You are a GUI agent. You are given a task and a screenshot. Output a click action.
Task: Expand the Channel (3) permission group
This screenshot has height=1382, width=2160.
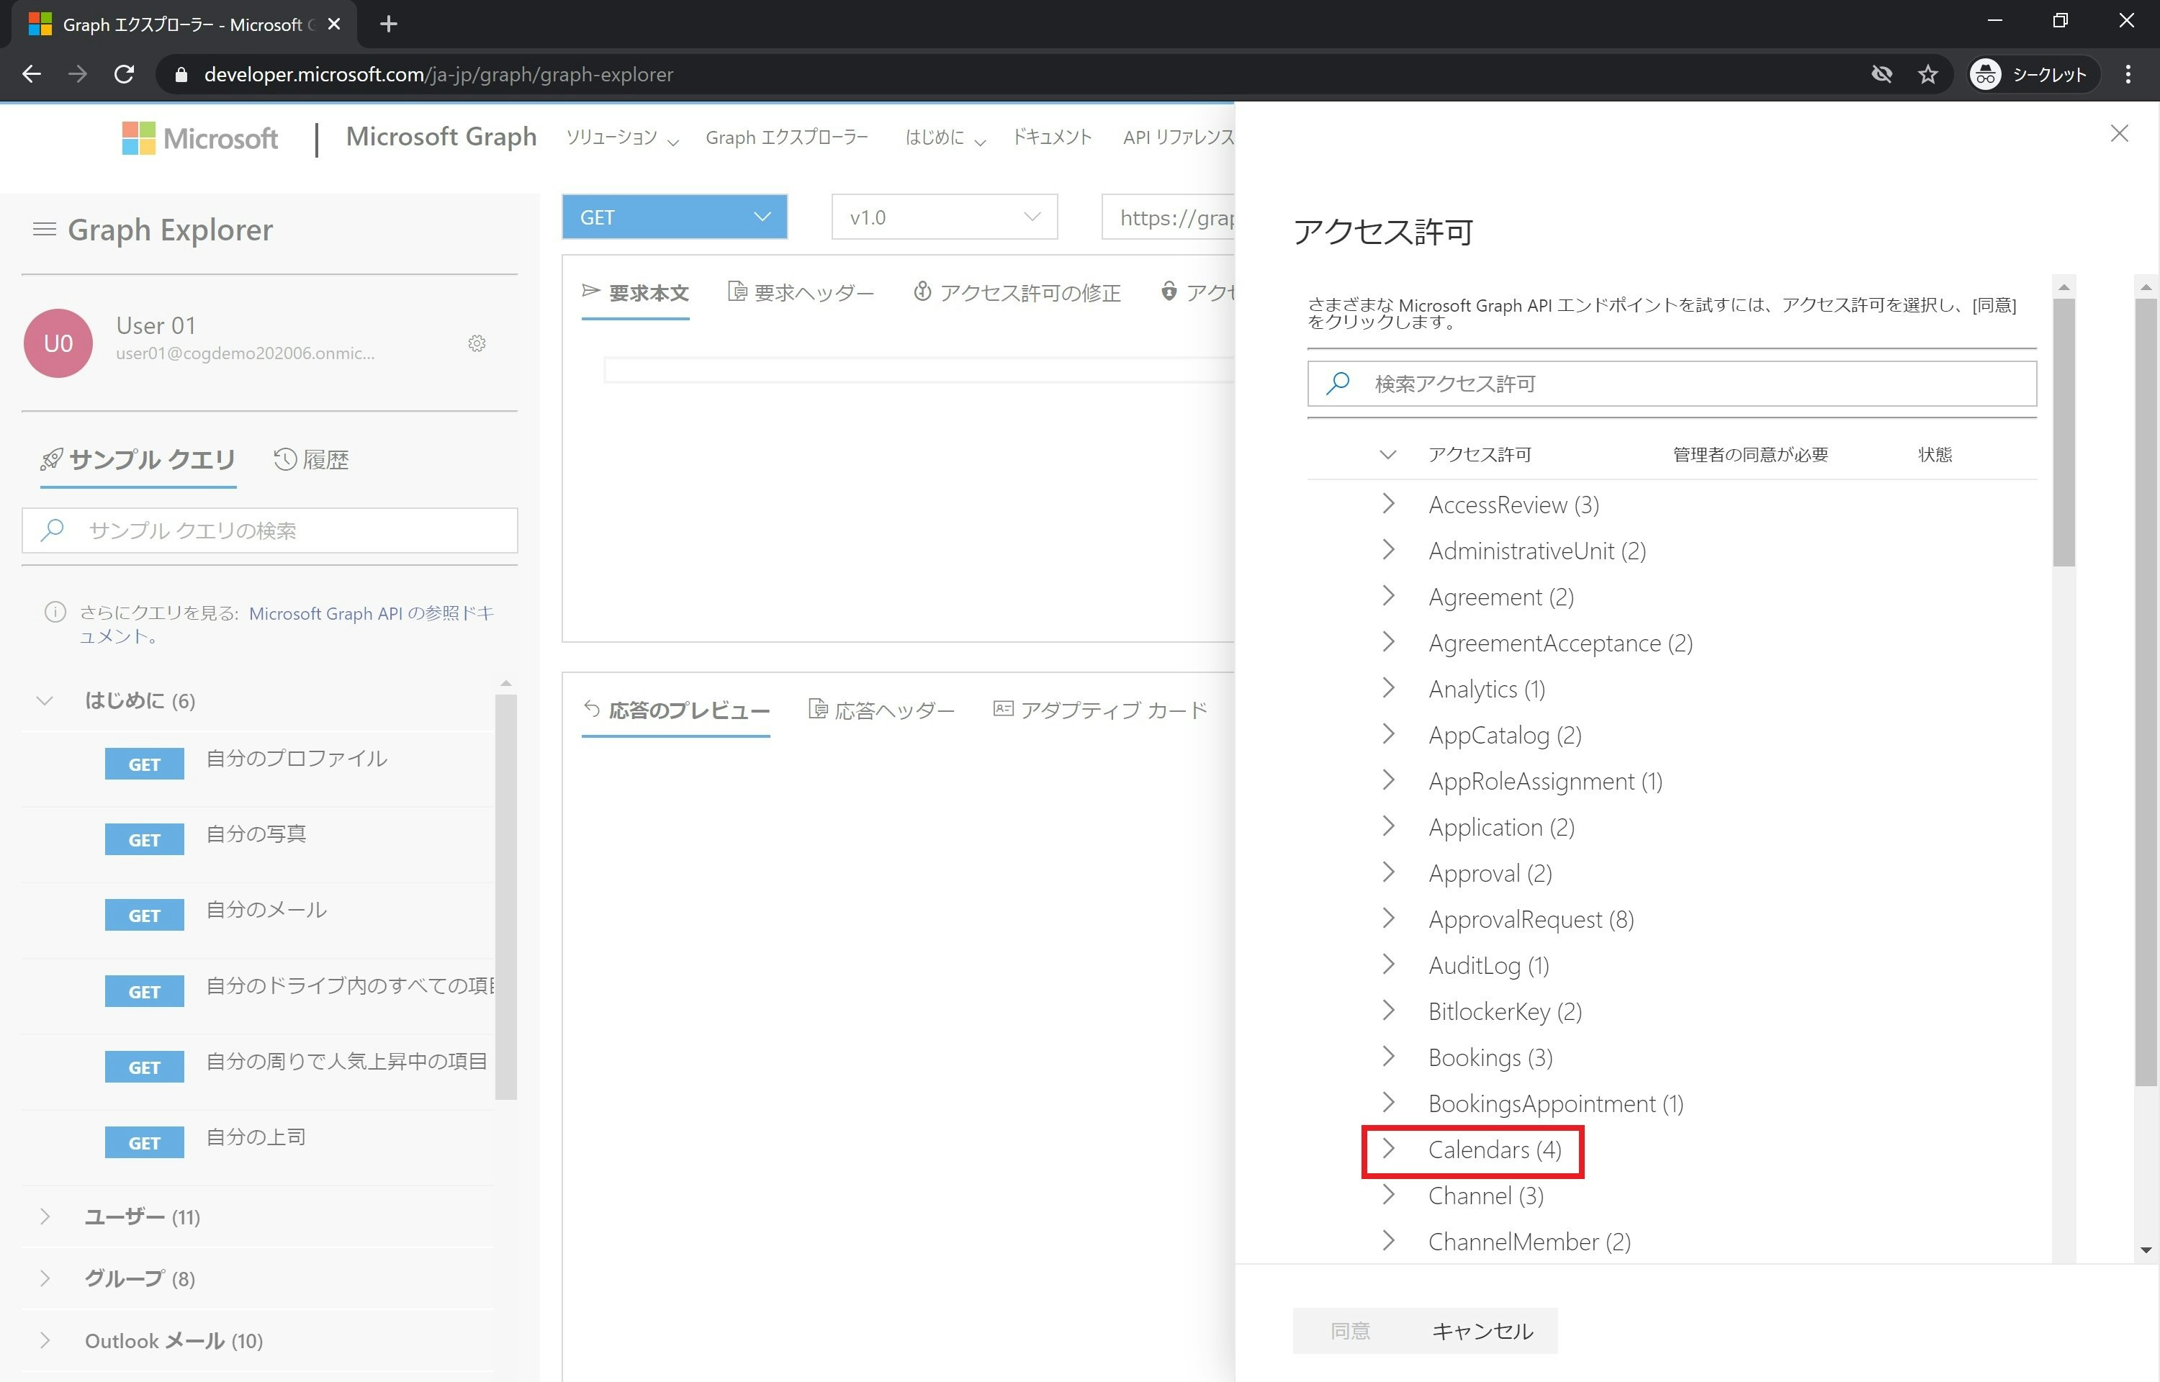point(1387,1196)
